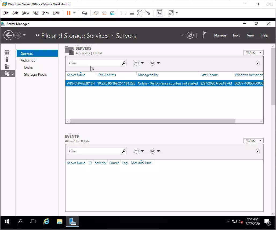Sort servers by Server Name column
Screen dimensions: 276x230
pos(76,75)
